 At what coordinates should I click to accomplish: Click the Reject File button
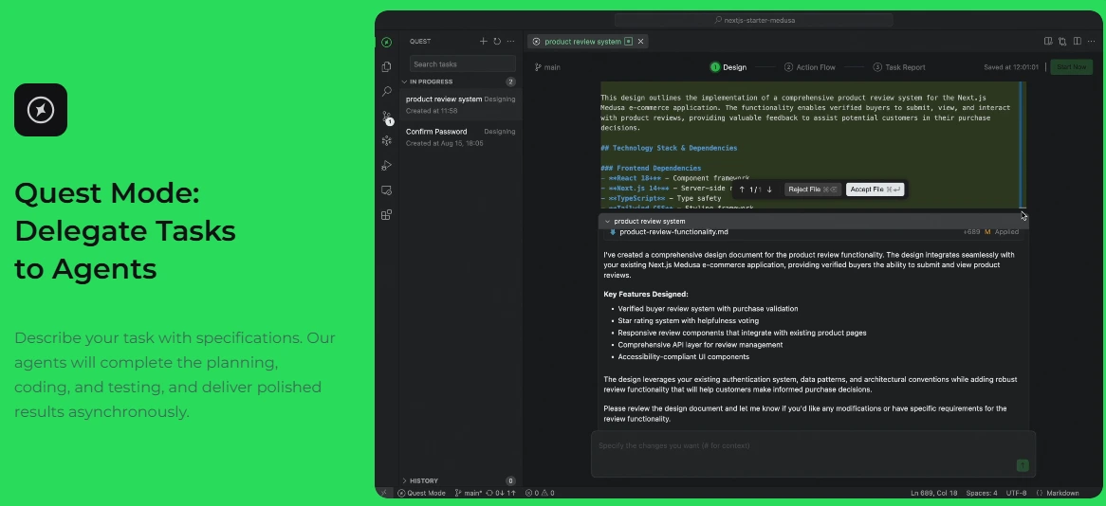(x=813, y=190)
